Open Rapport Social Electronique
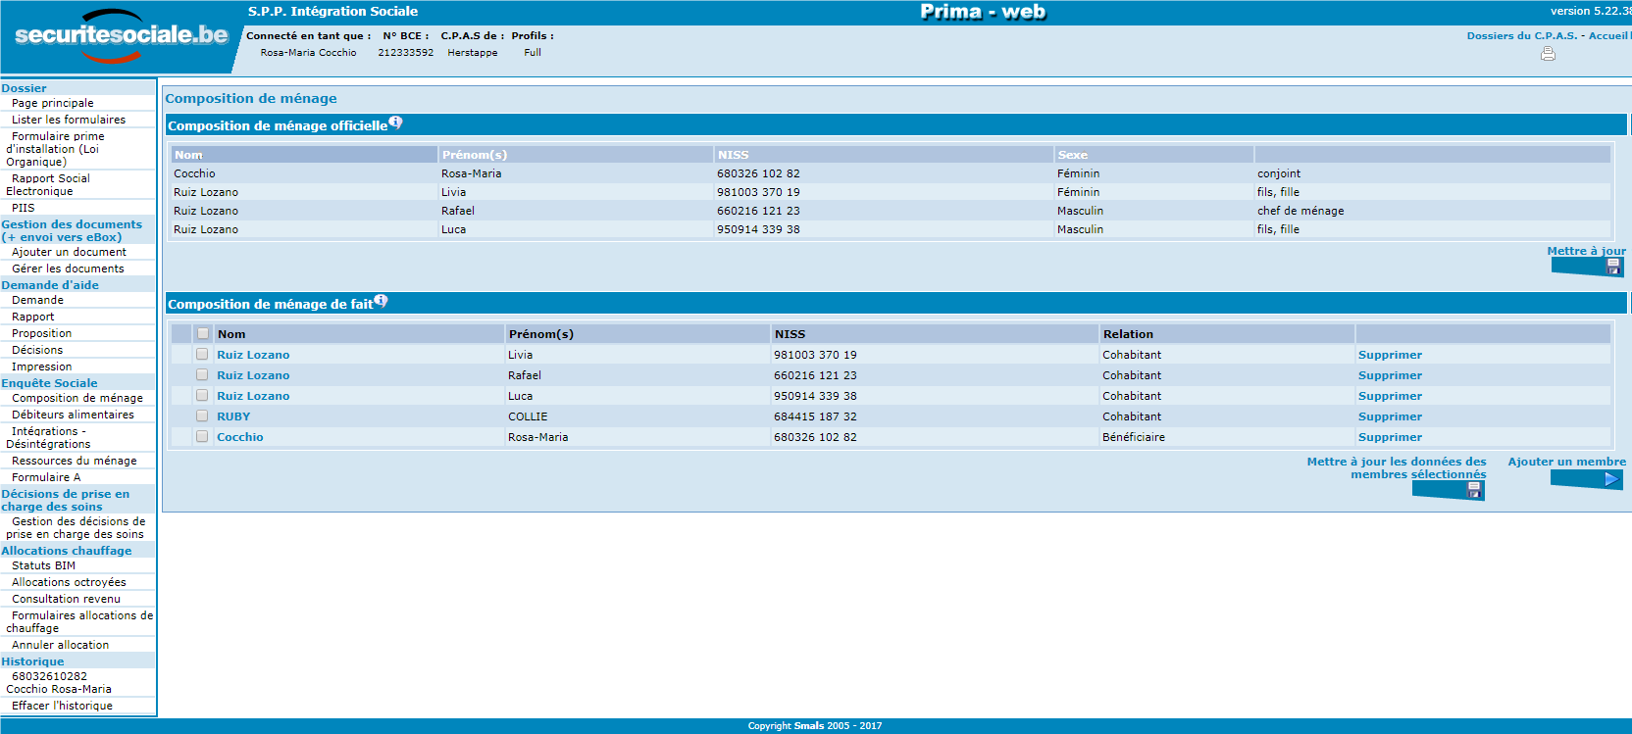1632x734 pixels. click(48, 184)
